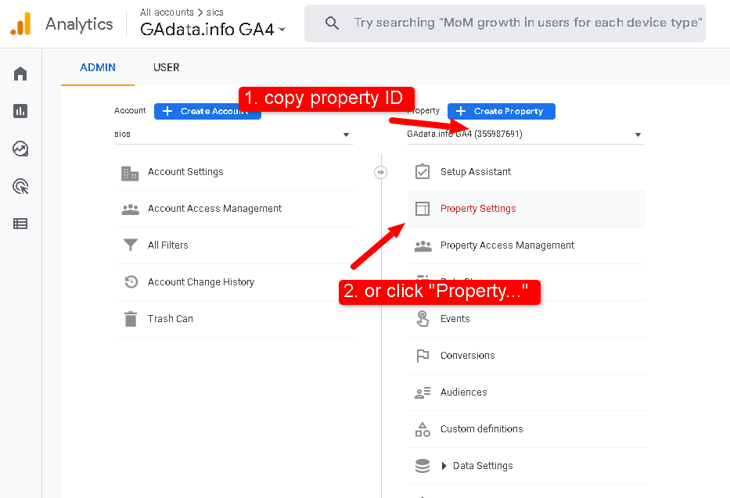Click the Create Property button
Image resolution: width=730 pixels, height=498 pixels.
click(x=501, y=111)
